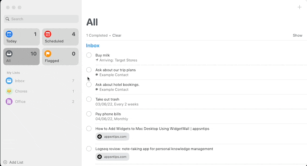This screenshot has height=166, width=307.
Task: Click appsntips icon under Logseq review reminder
Action: [100, 157]
